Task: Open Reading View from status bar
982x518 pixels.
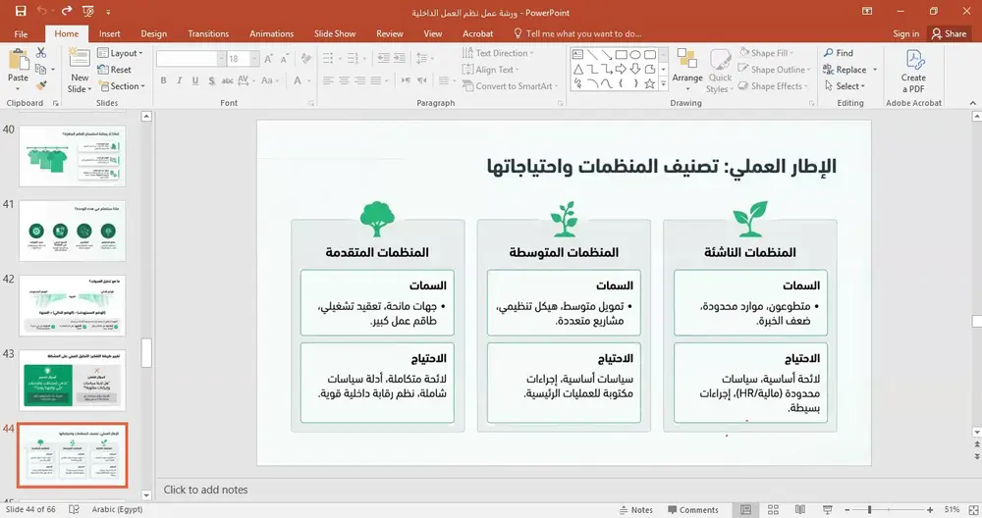Action: (799, 510)
